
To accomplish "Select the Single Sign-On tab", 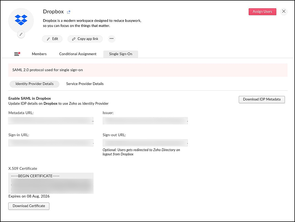I will (x=121, y=54).
